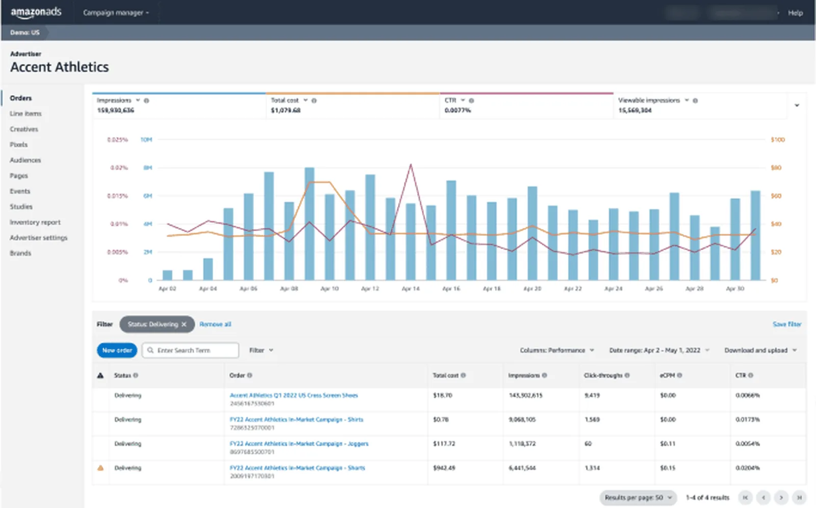Viewport: 816px width, 508px height.
Task: Click the search magnifier icon
Action: coord(150,351)
